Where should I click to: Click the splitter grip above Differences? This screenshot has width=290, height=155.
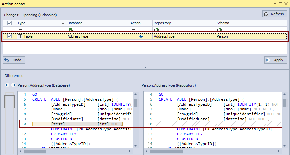[x=145, y=67]
